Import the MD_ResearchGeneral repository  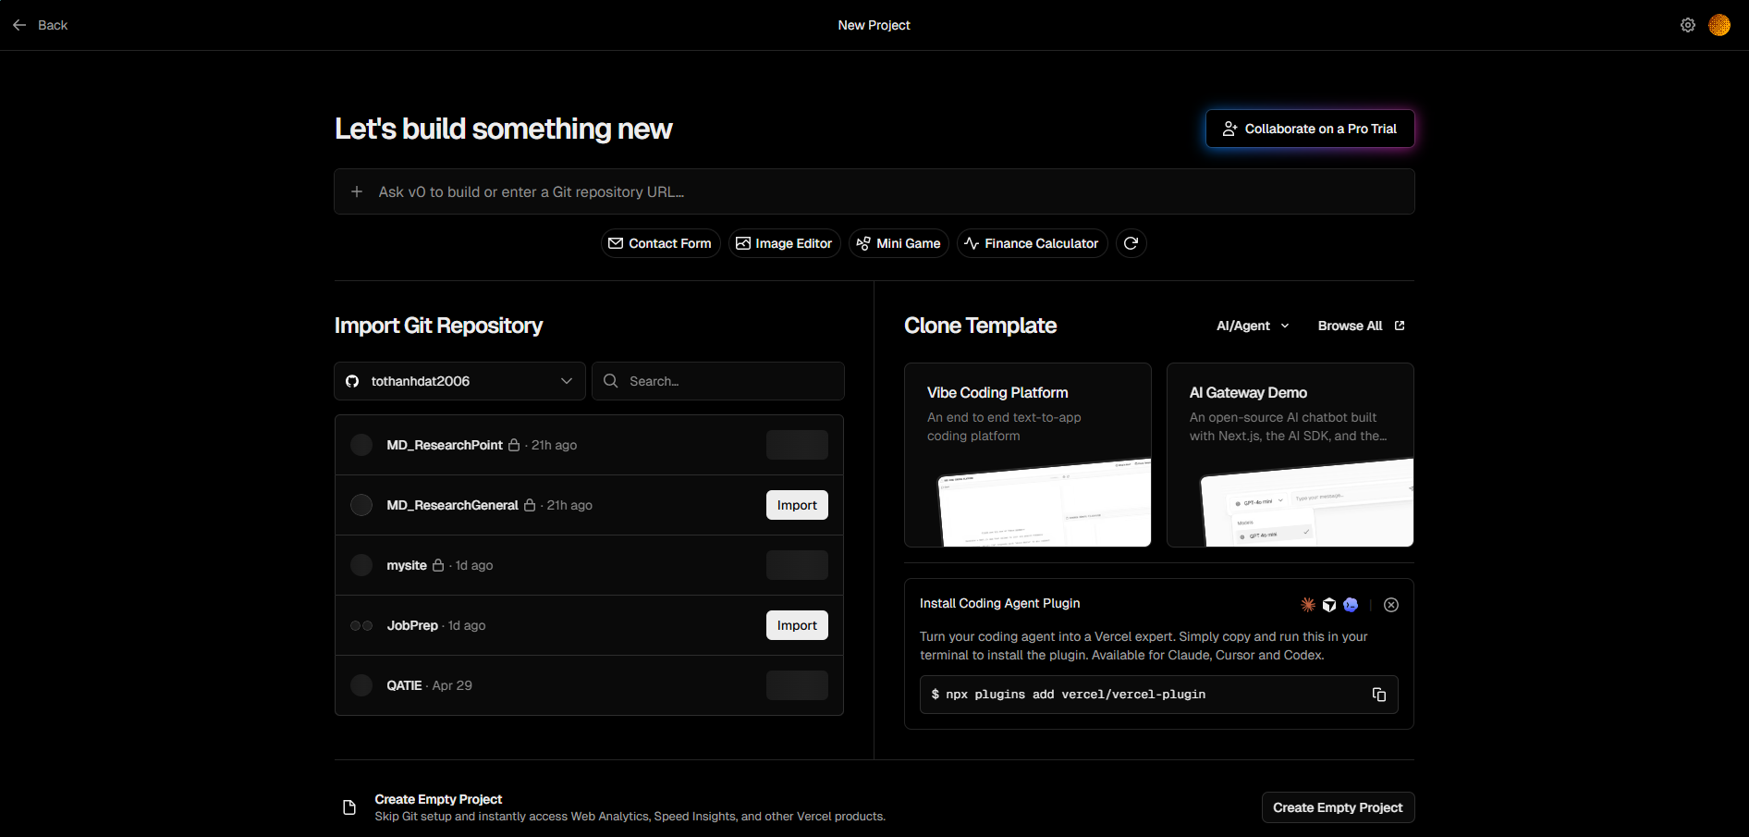tap(797, 505)
